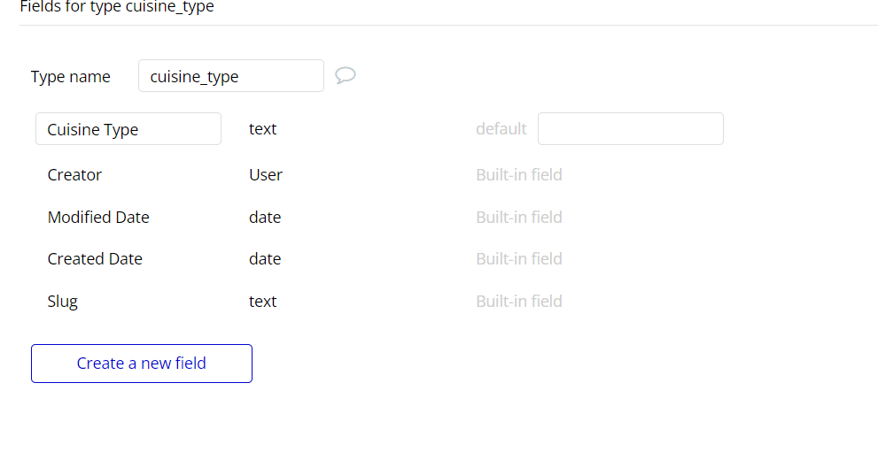Click the Built-in field label for Slug
This screenshot has width=878, height=452.
pos(519,302)
